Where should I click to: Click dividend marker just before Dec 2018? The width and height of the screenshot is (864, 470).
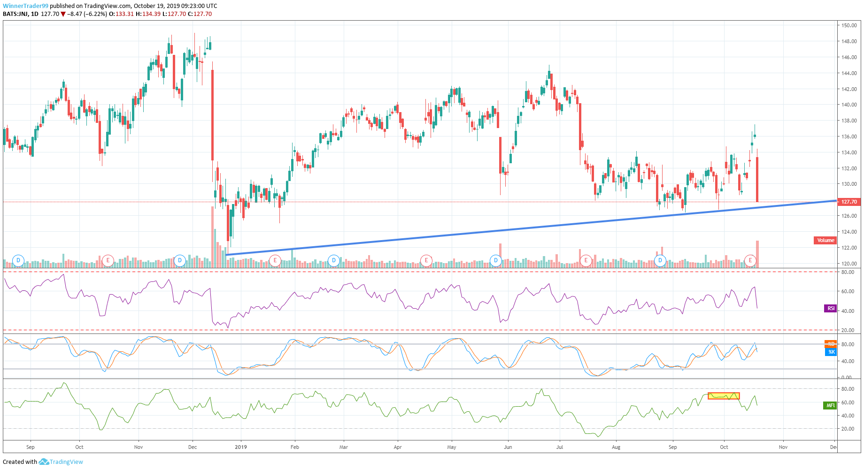pyautogui.click(x=179, y=260)
